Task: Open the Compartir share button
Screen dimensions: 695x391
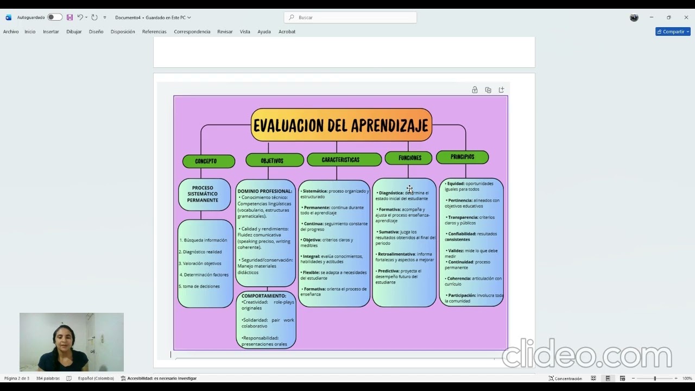Action: point(673,31)
